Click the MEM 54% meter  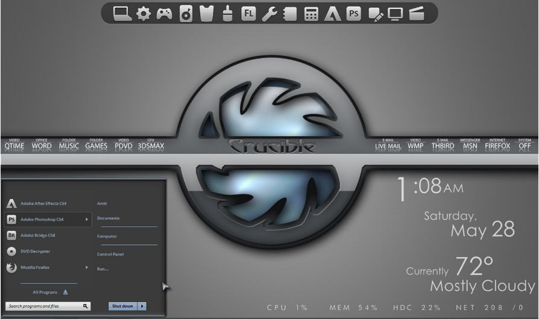tap(353, 308)
